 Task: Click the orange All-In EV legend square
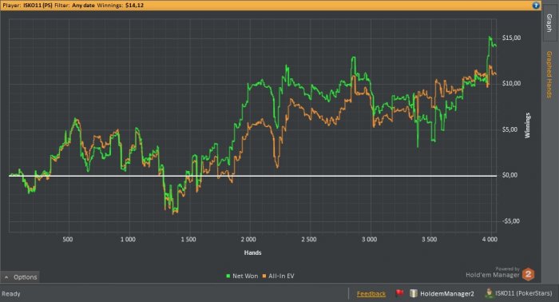point(264,276)
